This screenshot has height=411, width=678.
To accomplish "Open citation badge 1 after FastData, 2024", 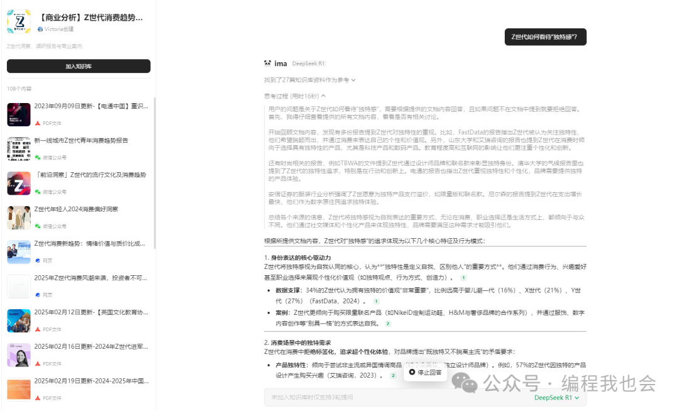I will pyautogui.click(x=376, y=301).
